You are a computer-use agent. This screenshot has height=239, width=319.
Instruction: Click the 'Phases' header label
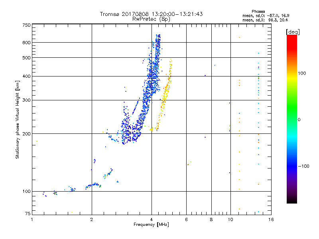pyautogui.click(x=258, y=12)
